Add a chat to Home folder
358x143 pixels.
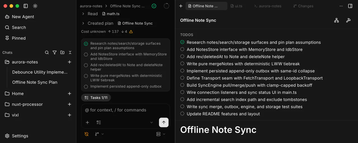click(x=70, y=94)
